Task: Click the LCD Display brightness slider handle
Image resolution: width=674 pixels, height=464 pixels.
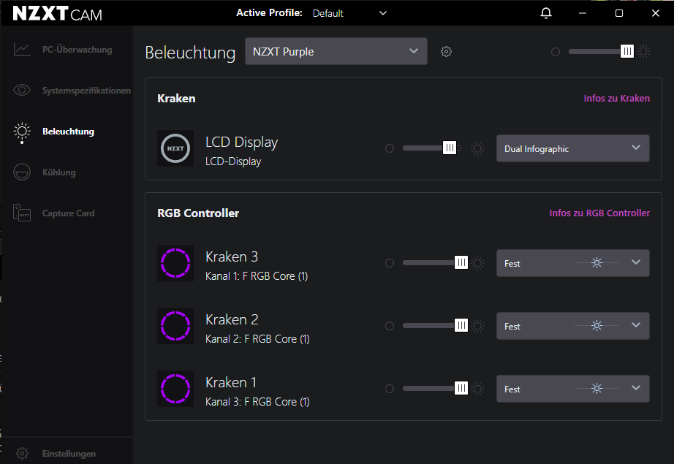Action: (x=449, y=148)
